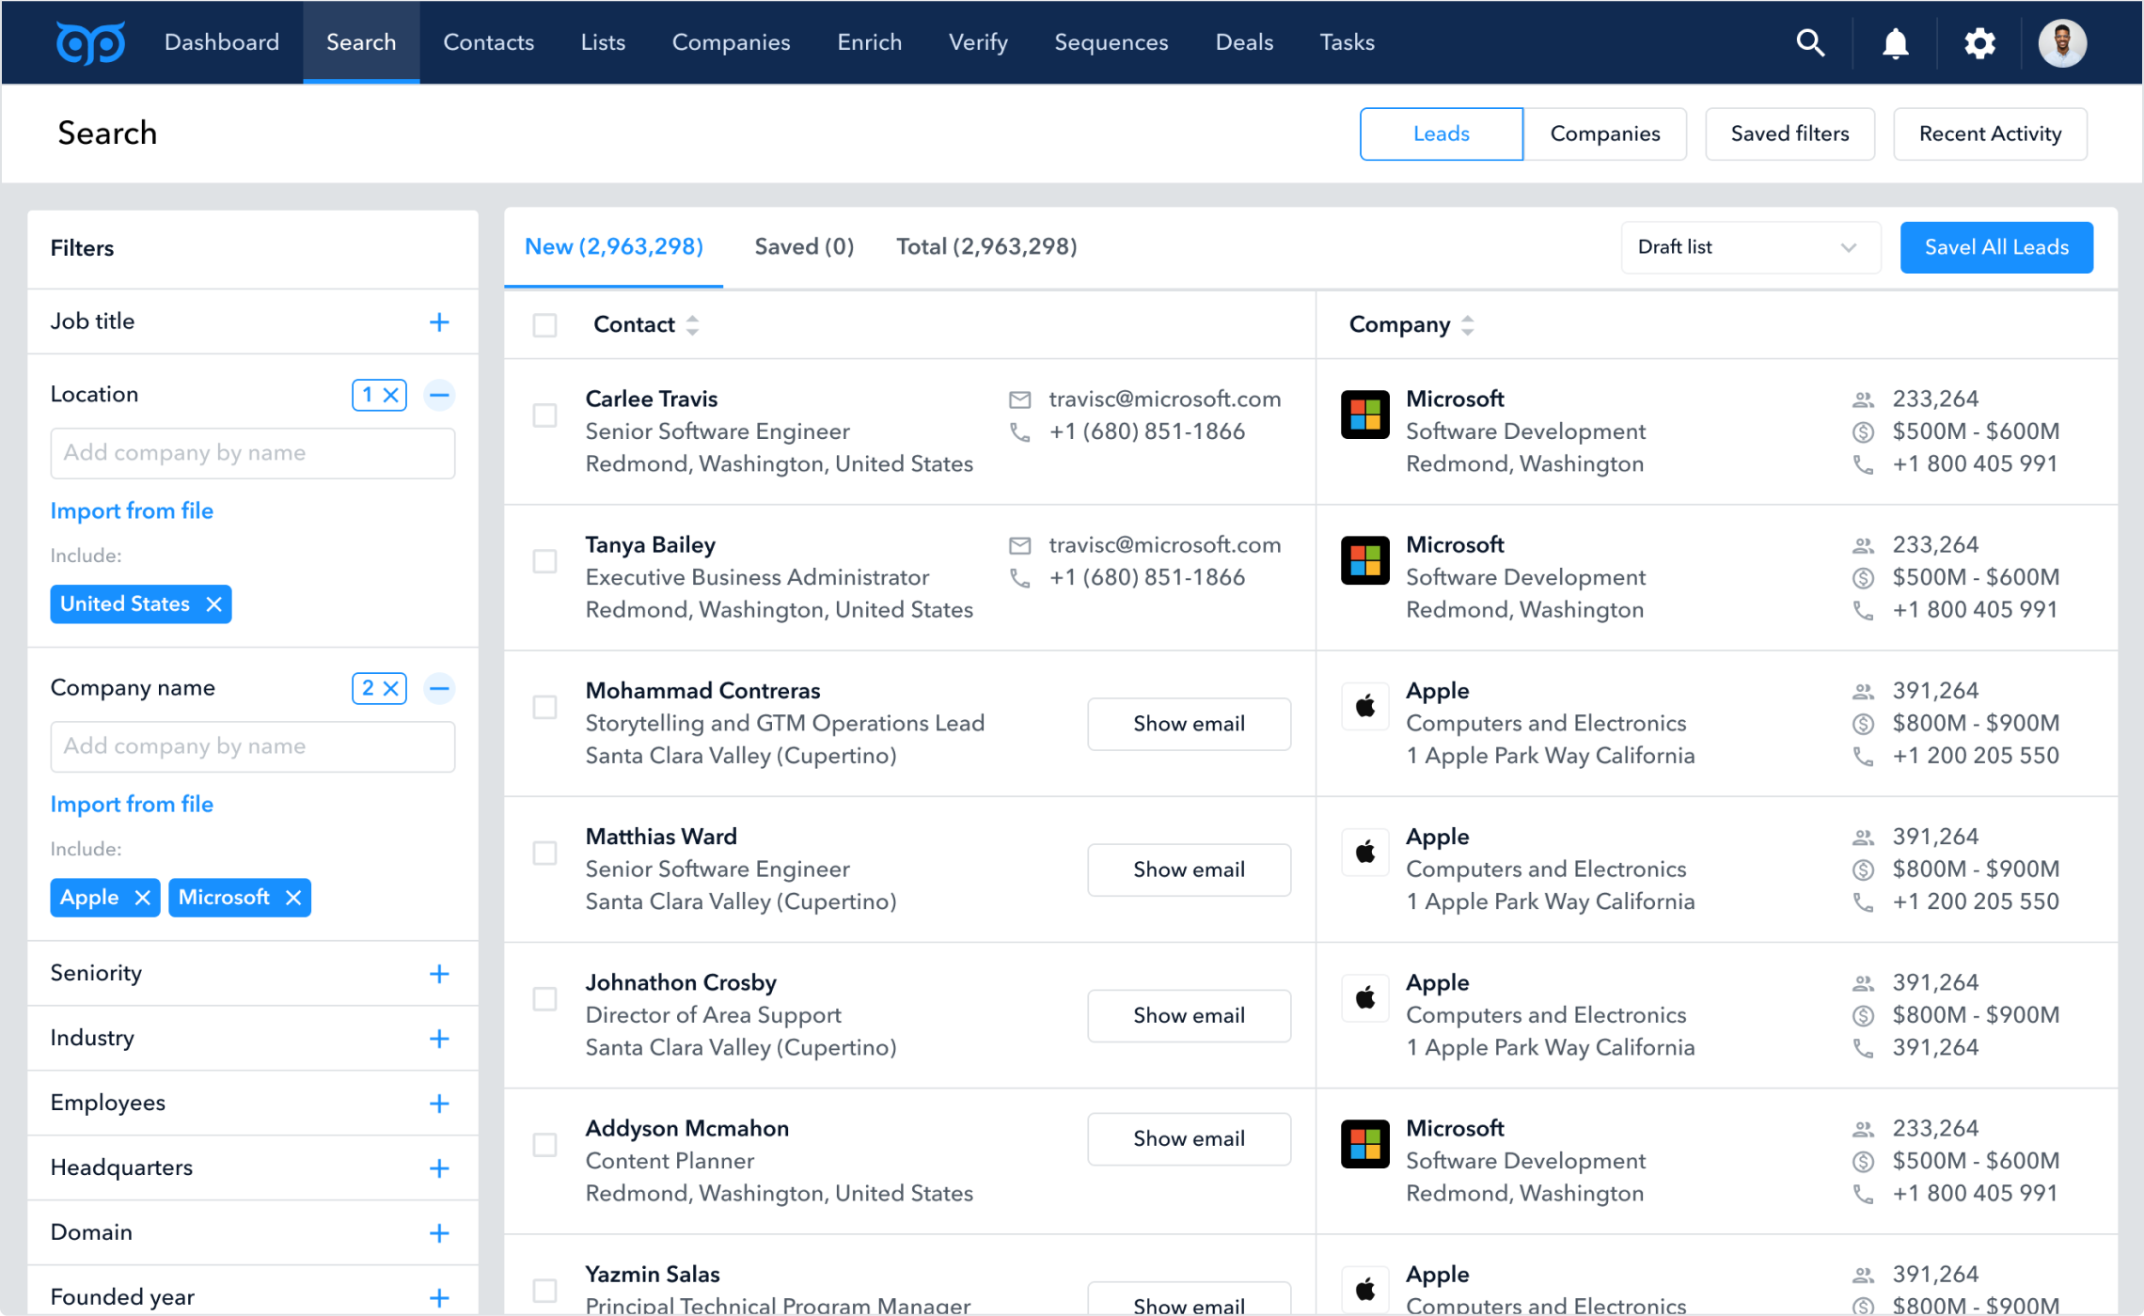Check the checkbox next to Johnathon Crosby
The width and height of the screenshot is (2144, 1316).
pyautogui.click(x=544, y=999)
